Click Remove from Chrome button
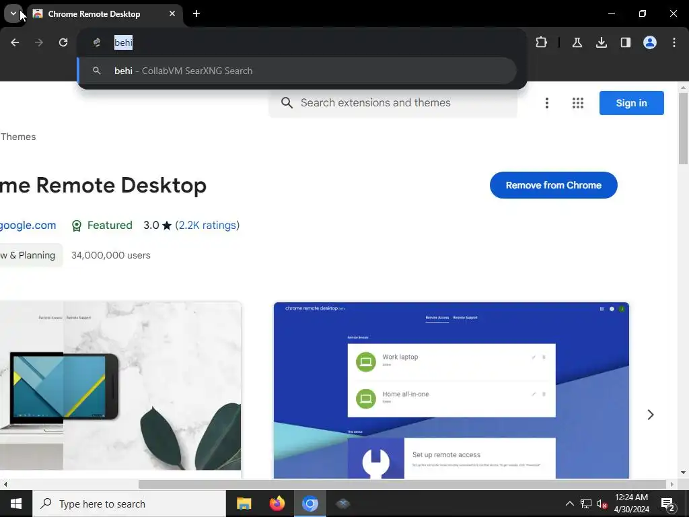This screenshot has width=689, height=517. [553, 185]
